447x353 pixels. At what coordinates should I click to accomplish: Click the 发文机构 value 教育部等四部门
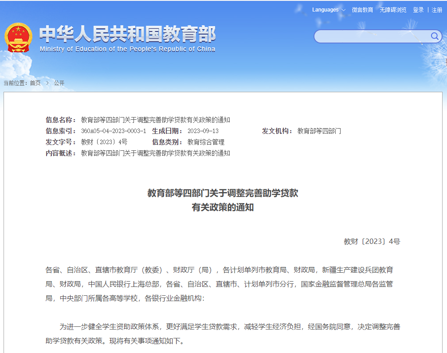[319, 131]
